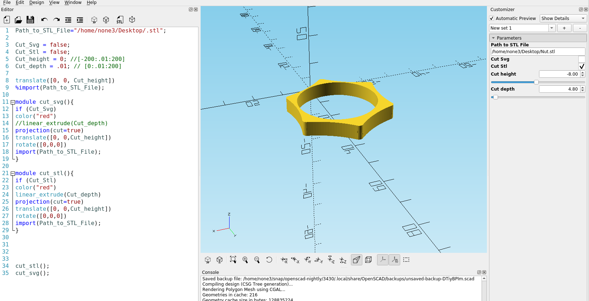The image size is (589, 301).
Task: Switch to Orthogonal view mode
Action: tap(369, 260)
